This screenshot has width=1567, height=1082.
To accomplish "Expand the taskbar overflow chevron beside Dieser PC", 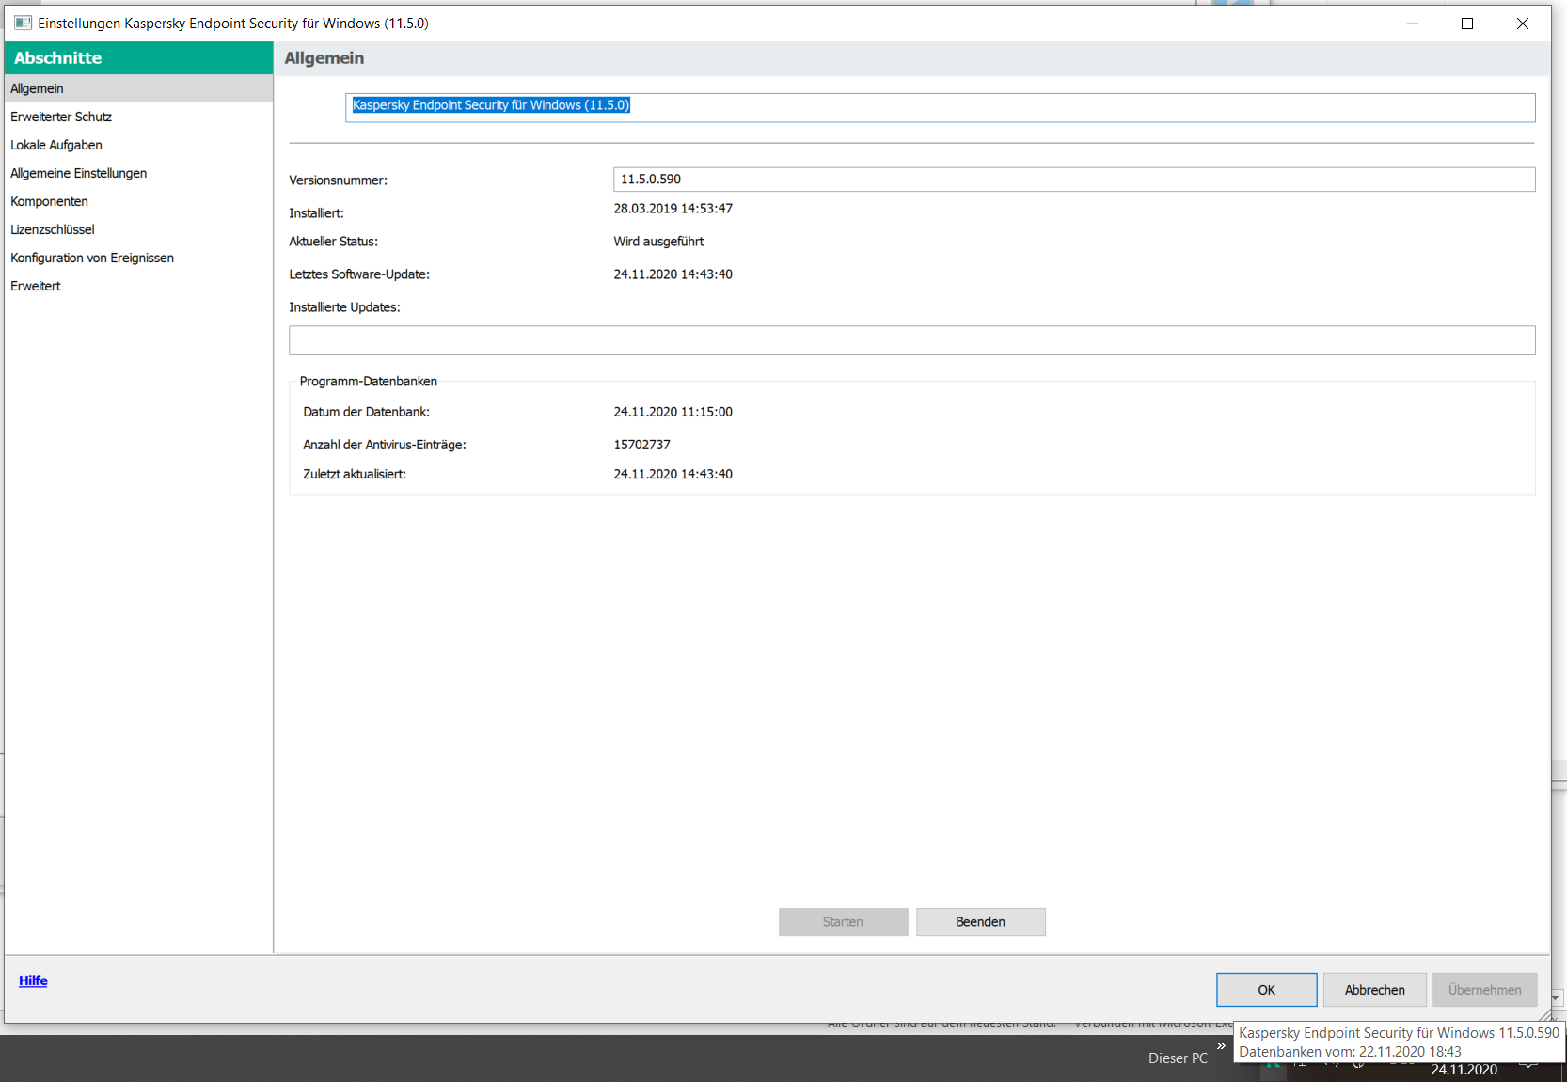I will tap(1221, 1045).
